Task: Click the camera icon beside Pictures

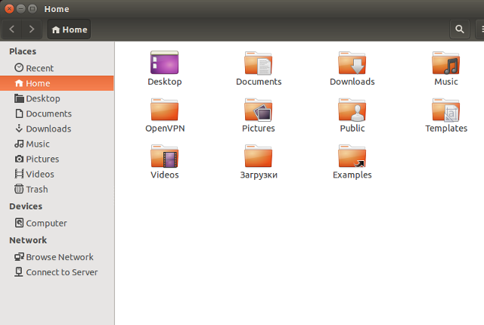Action: tap(19, 159)
